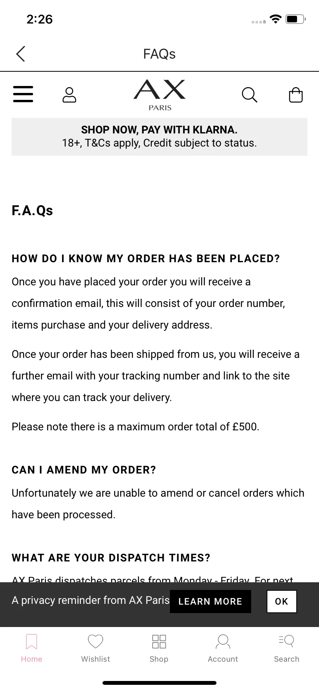Viewport: 319px width, 691px height.
Task: Tap the back arrow in header
Action: coord(21,54)
